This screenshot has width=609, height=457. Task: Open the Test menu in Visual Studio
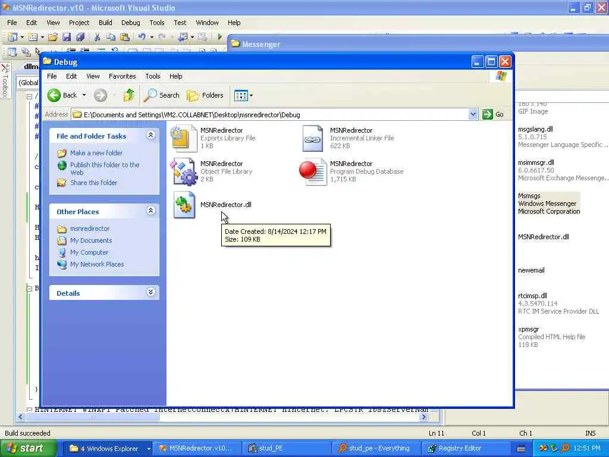pos(180,23)
